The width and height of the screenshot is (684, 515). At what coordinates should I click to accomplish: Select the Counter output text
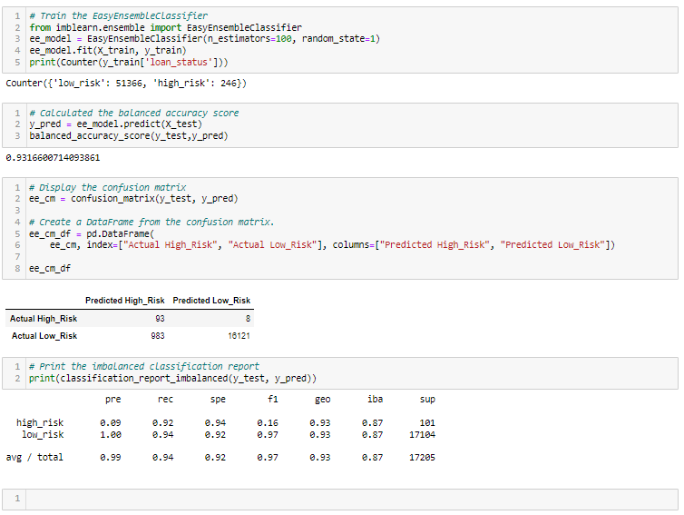coord(126,83)
